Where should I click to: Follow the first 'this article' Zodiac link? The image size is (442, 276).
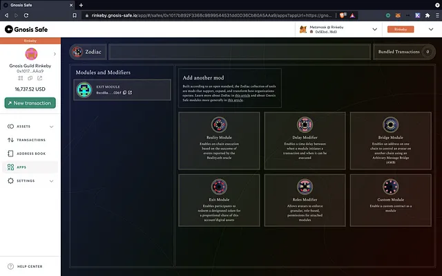(242, 95)
